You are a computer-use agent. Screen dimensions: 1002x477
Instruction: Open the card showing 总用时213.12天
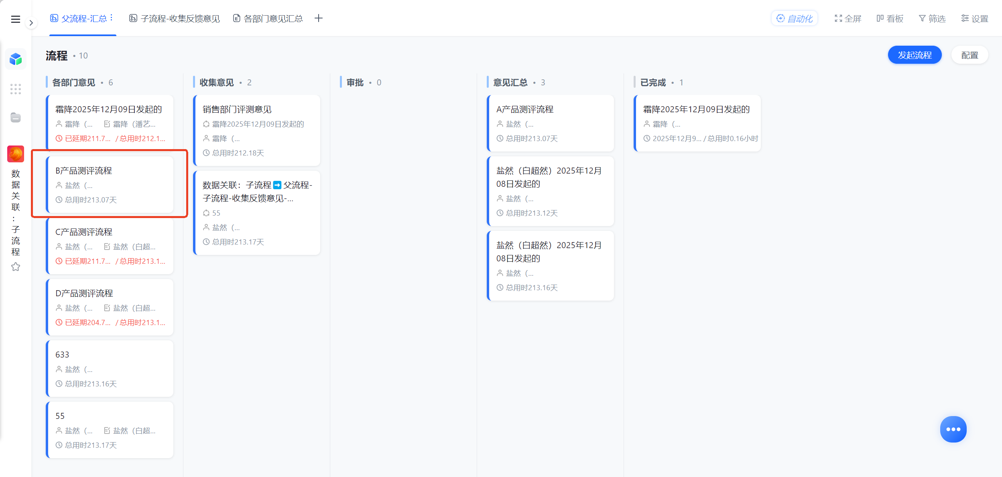pyautogui.click(x=551, y=192)
